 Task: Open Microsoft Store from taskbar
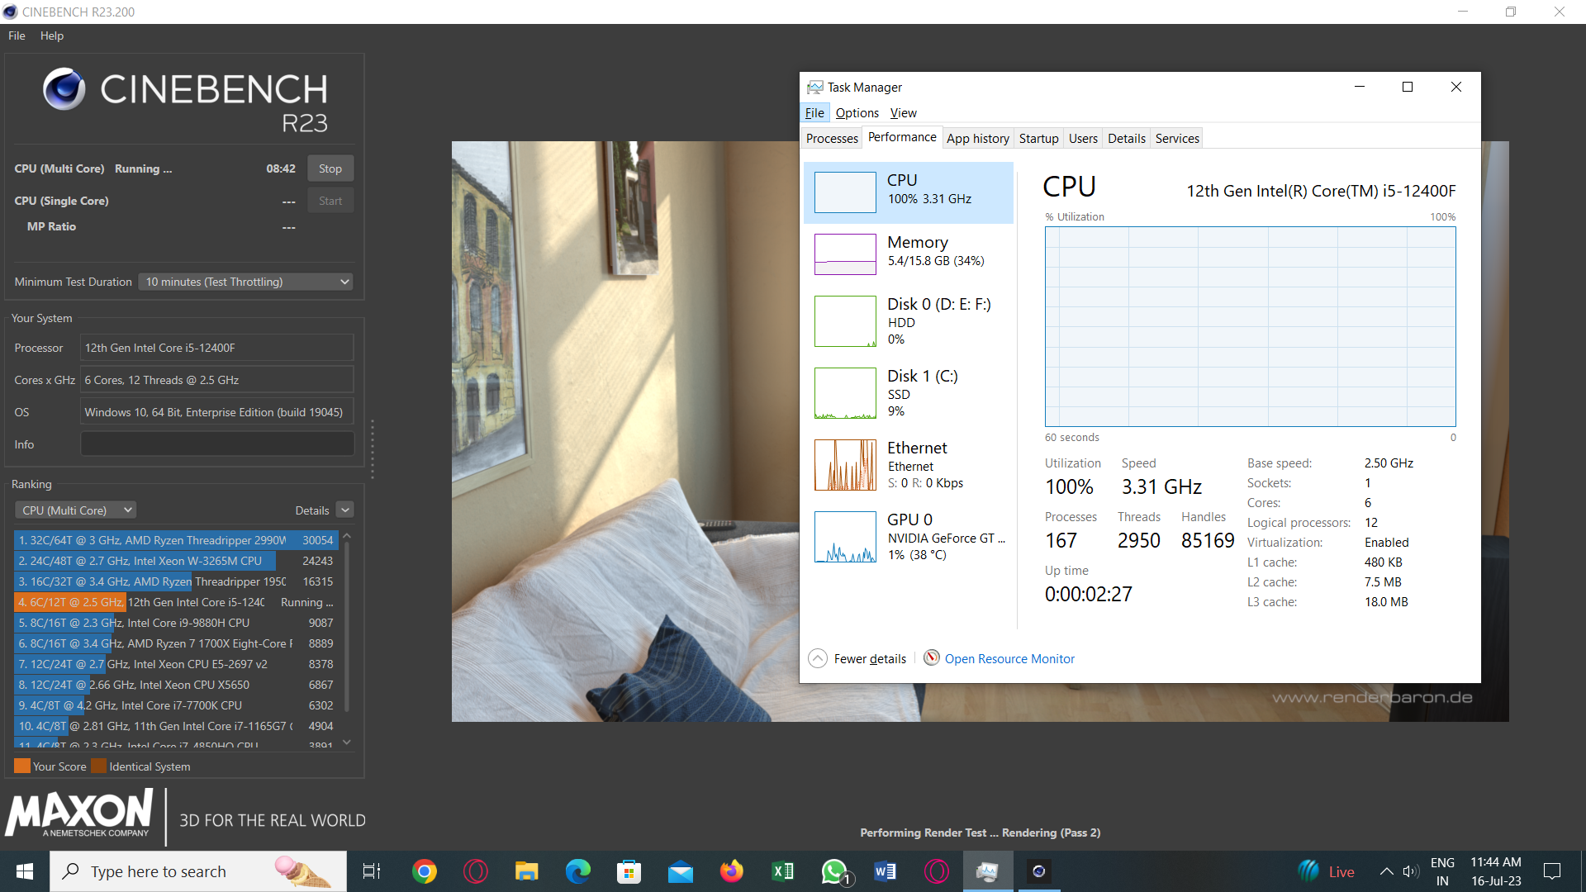(629, 871)
